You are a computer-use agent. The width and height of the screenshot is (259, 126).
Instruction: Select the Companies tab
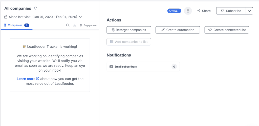15,25
